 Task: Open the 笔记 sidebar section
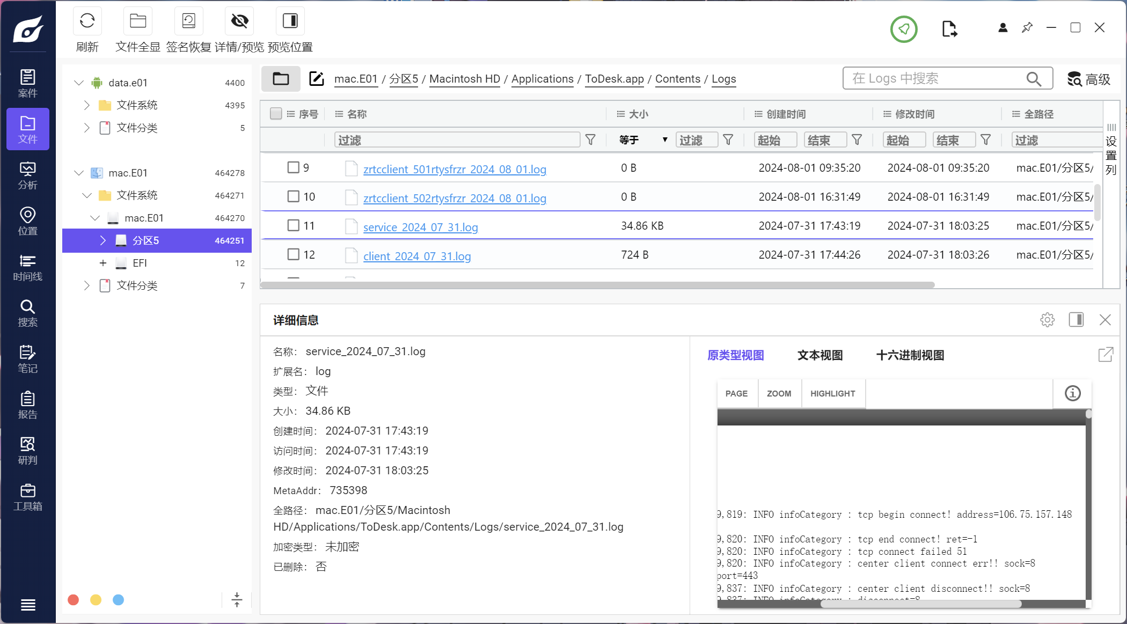[x=28, y=358]
